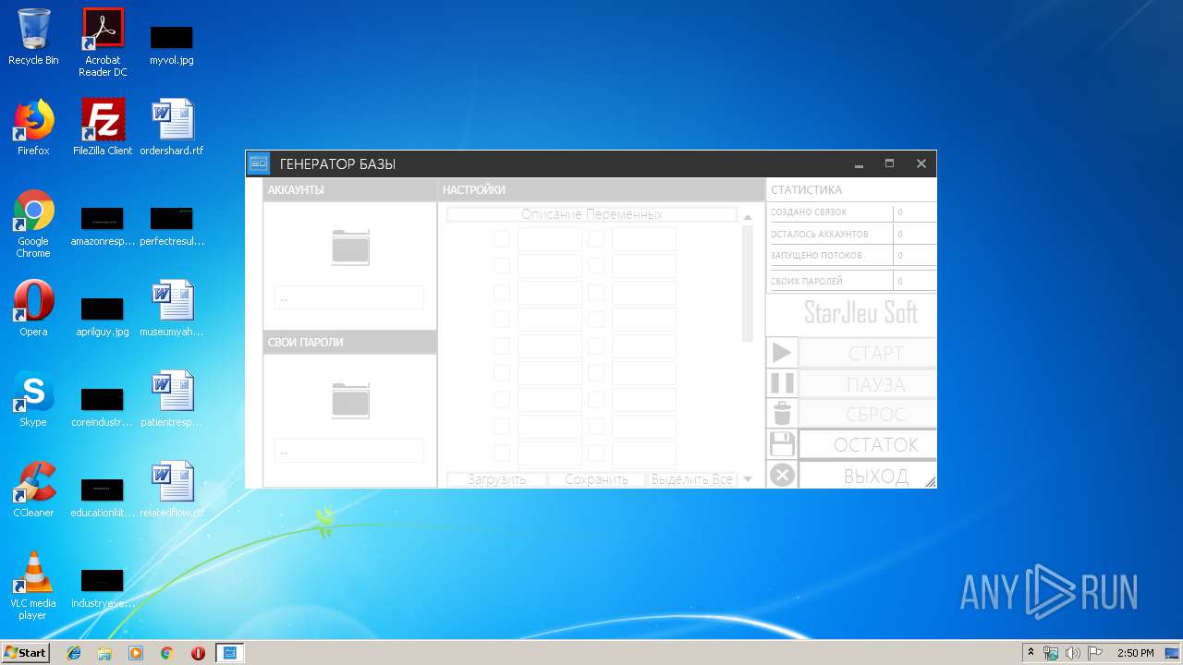Select the patientresp document on desktop
Viewport: 1183px width, 665px height.
coord(172,399)
